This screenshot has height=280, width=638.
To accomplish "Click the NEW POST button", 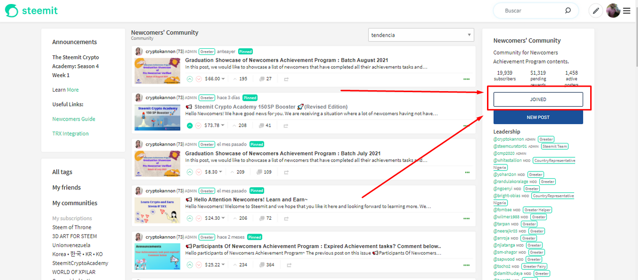I will (538, 117).
